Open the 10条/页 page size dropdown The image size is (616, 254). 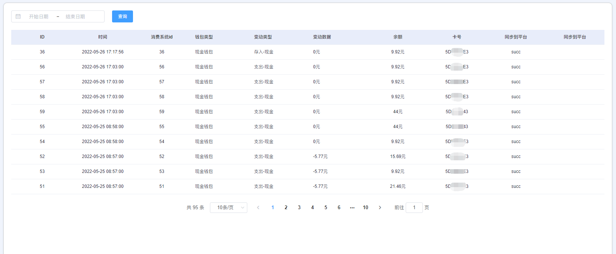229,208
